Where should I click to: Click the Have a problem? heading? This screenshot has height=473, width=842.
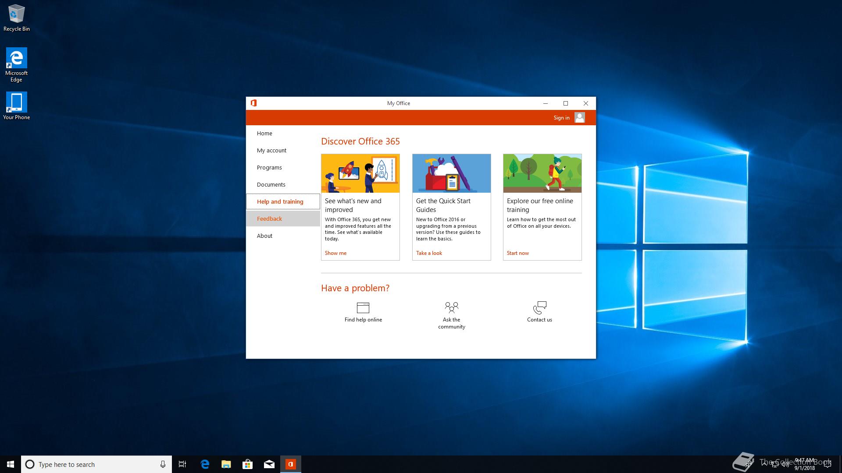click(x=355, y=288)
